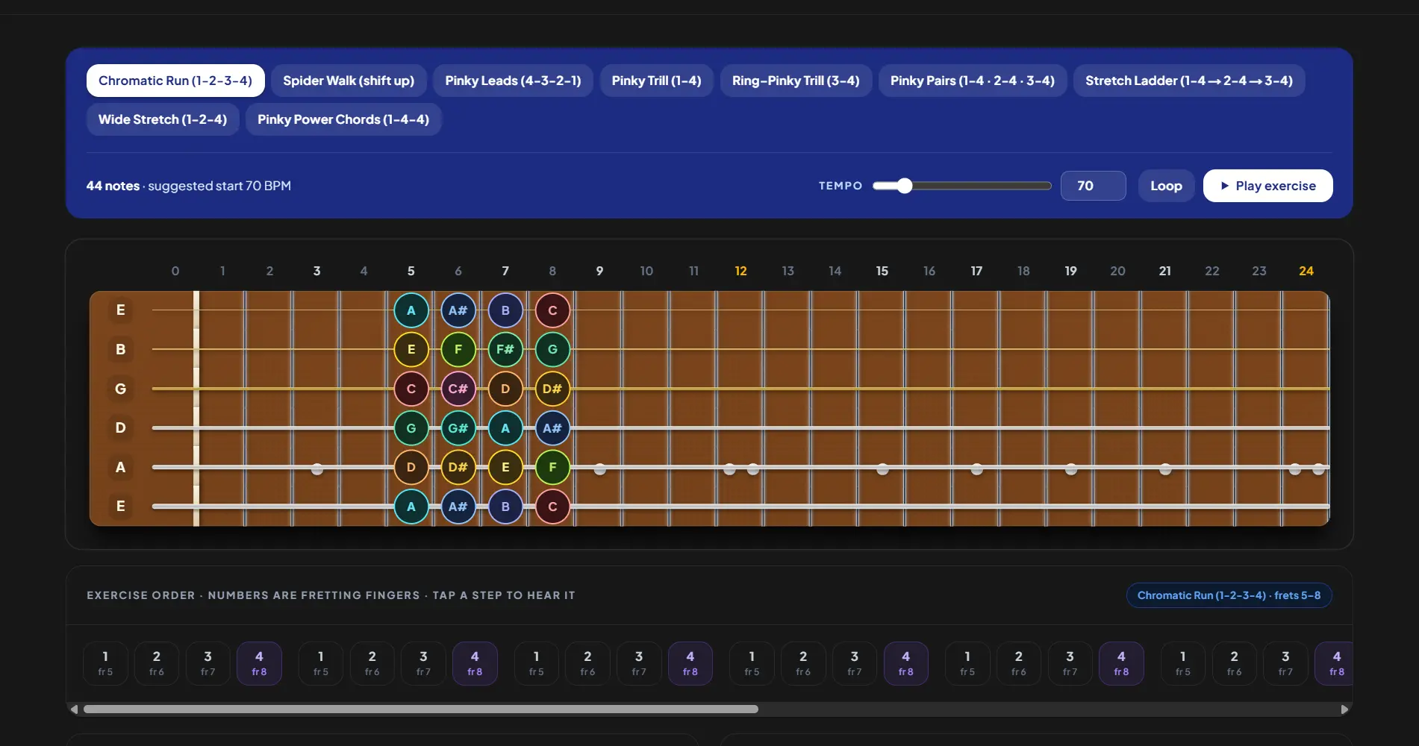Screen dimensions: 1419x746
Task: Click the tempo value field showing 70
Action: pyautogui.click(x=1093, y=186)
